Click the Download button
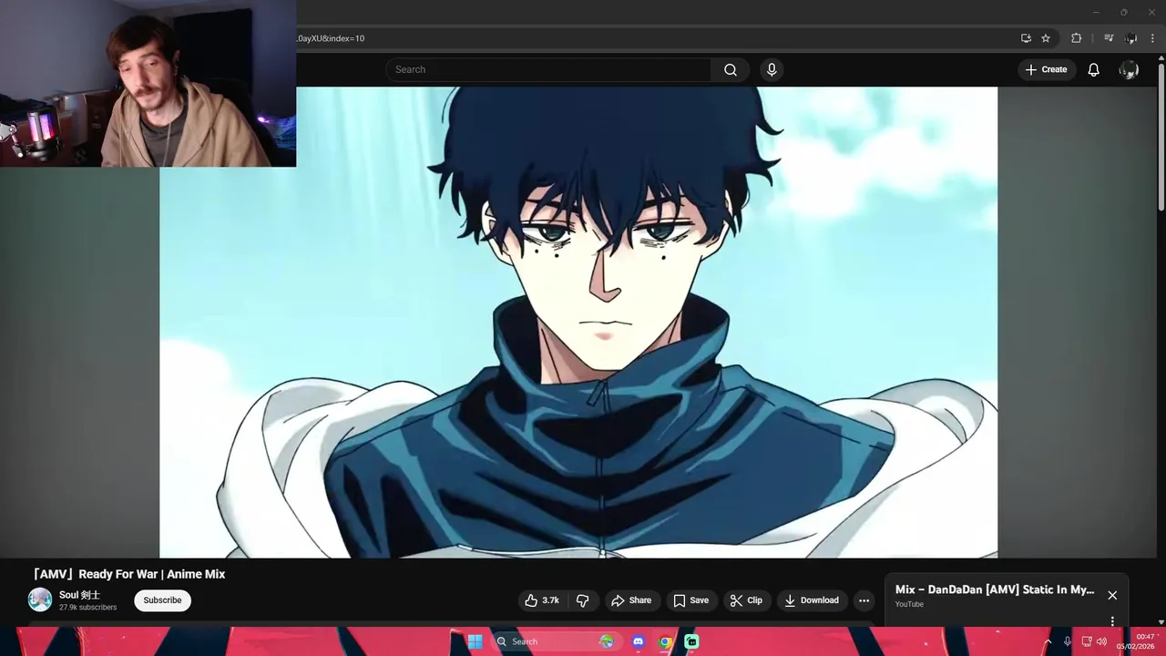Image resolution: width=1166 pixels, height=656 pixels. (x=812, y=600)
